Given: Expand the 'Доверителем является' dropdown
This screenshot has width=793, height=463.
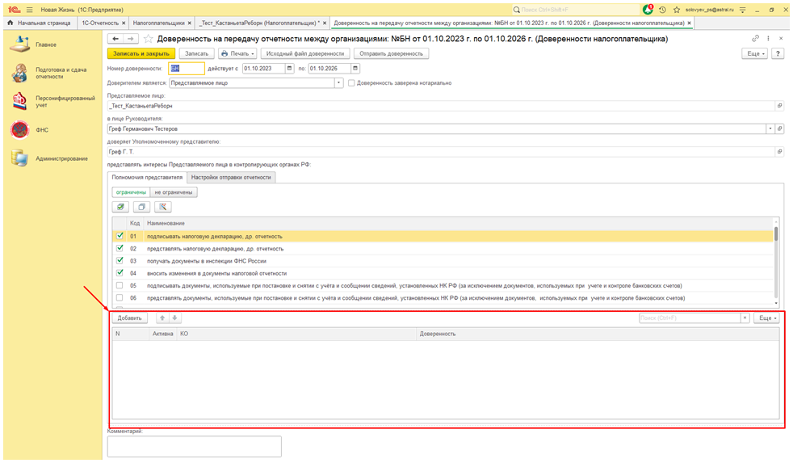Looking at the screenshot, I should [x=339, y=82].
